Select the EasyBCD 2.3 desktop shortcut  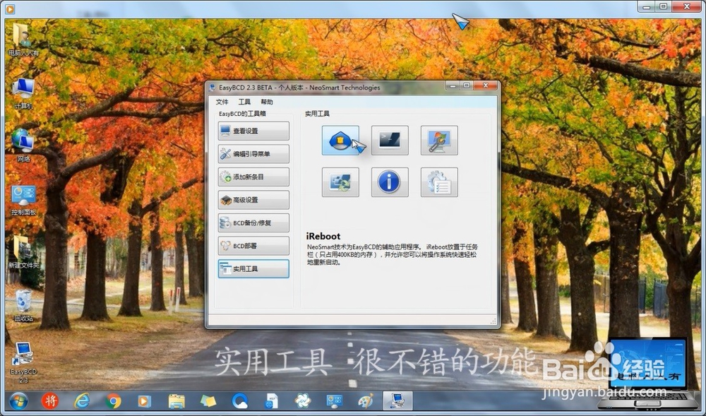coord(23,363)
